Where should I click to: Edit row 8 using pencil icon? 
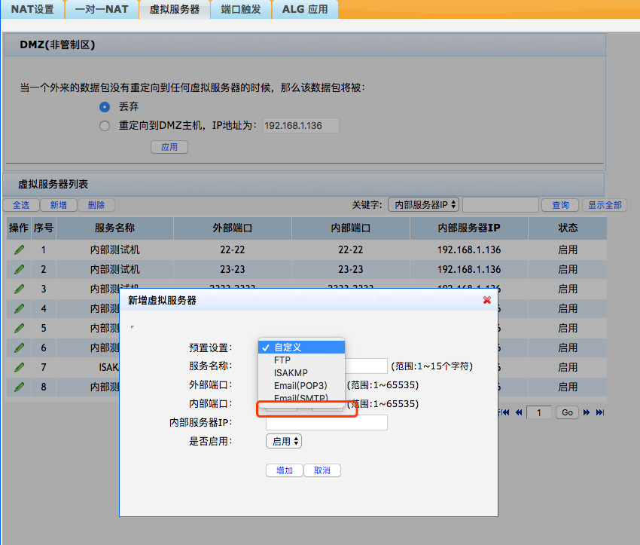tap(19, 387)
